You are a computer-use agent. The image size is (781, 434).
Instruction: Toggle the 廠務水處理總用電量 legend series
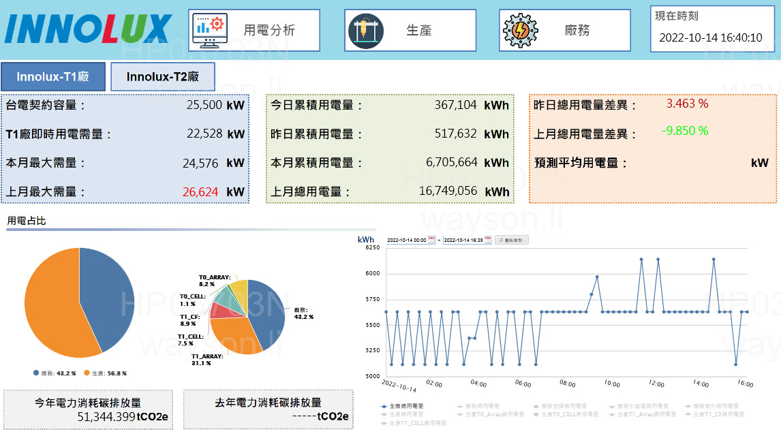tap(639, 407)
